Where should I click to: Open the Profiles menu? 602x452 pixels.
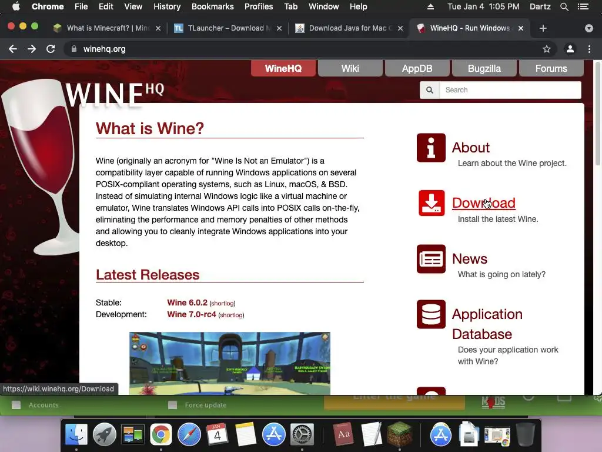point(259,6)
